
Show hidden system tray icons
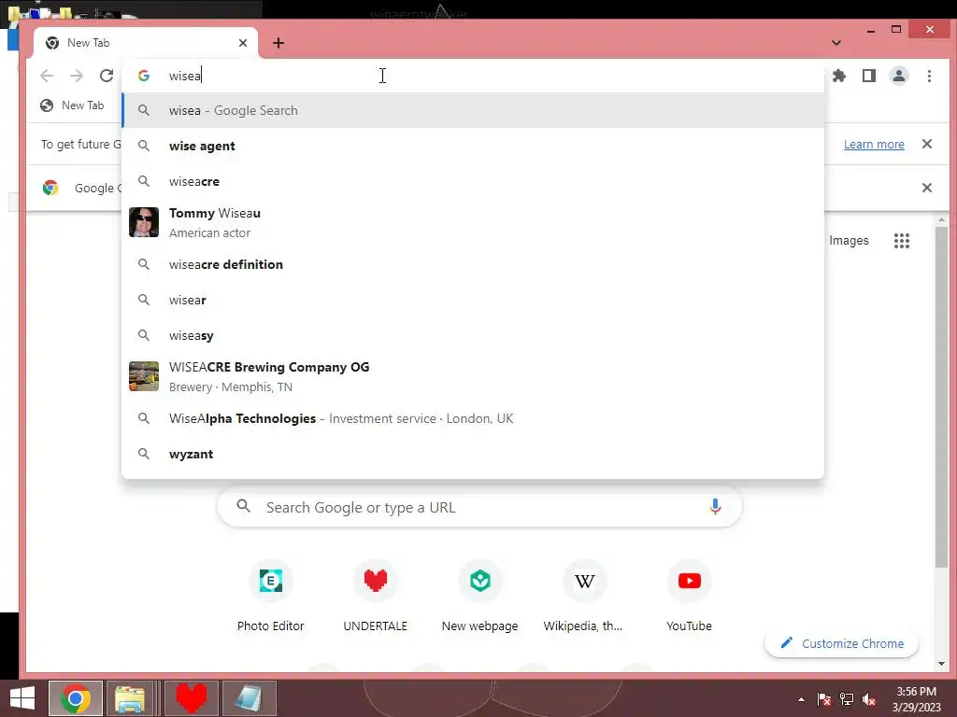click(801, 699)
